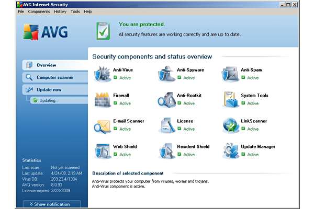The width and height of the screenshot is (314, 209).
Task: Open the Help menu
Action: [88, 11]
